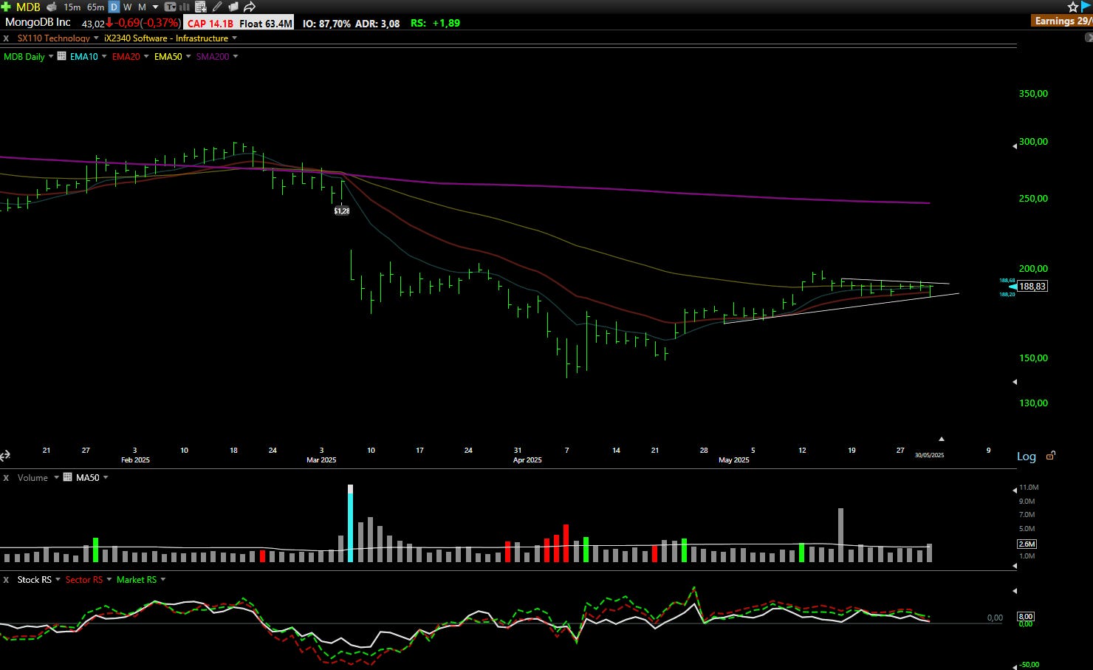Close the Volume pane with x
The height and width of the screenshot is (670, 1093).
6,478
